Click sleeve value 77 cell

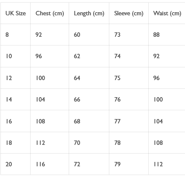[129, 121]
